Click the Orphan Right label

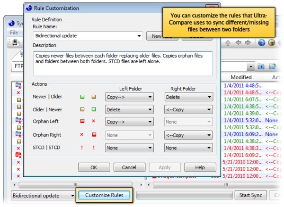[47, 135]
